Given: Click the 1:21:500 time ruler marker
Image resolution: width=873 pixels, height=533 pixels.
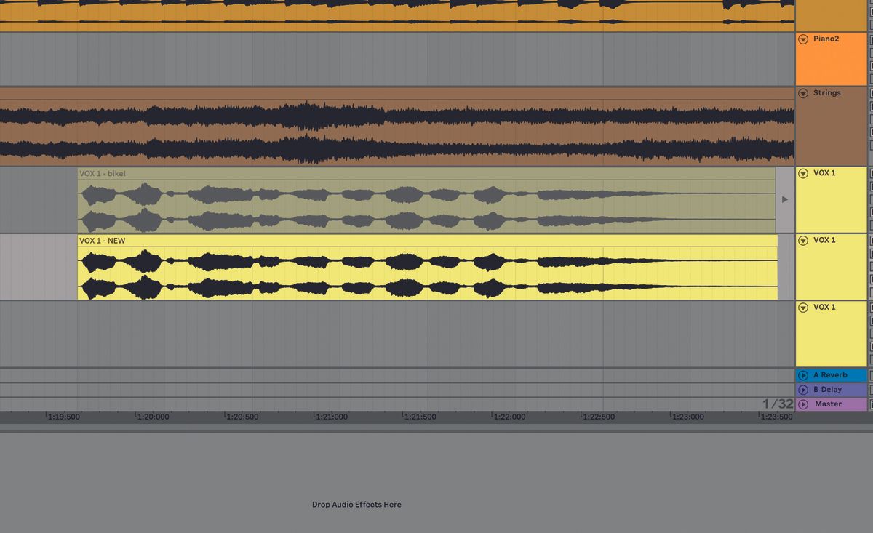Looking at the screenshot, I should pos(420,417).
